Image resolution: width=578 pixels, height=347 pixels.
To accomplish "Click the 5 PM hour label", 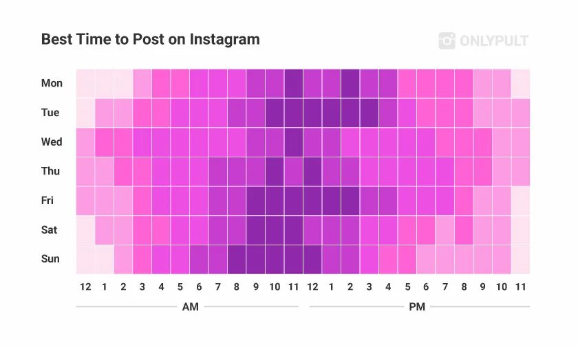I will [407, 287].
